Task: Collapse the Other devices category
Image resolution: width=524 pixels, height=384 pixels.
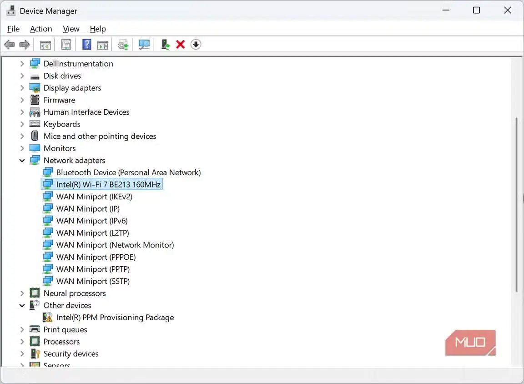Action: click(22, 305)
